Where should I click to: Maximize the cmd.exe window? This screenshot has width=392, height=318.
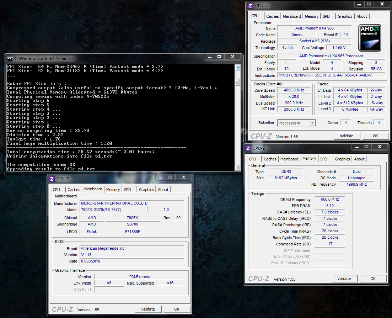click(x=219, y=57)
